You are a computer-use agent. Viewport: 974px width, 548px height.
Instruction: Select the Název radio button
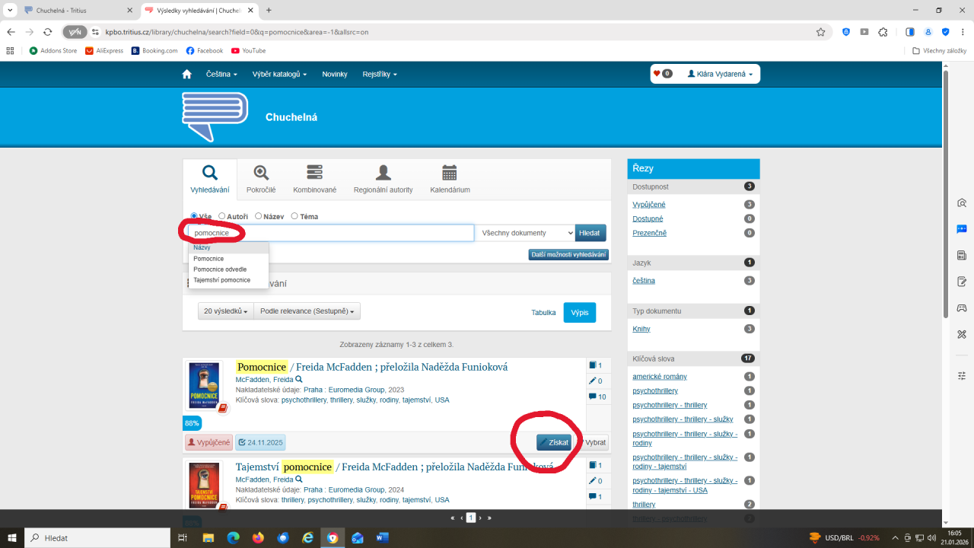259,216
